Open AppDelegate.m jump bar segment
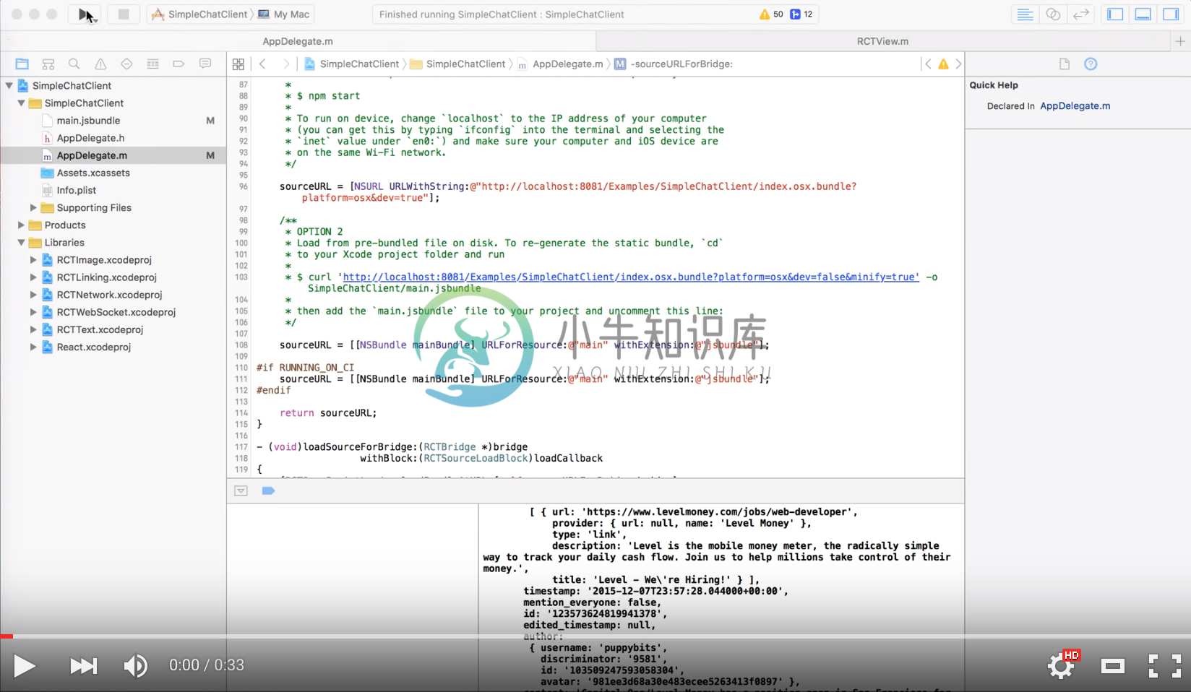 561,64
